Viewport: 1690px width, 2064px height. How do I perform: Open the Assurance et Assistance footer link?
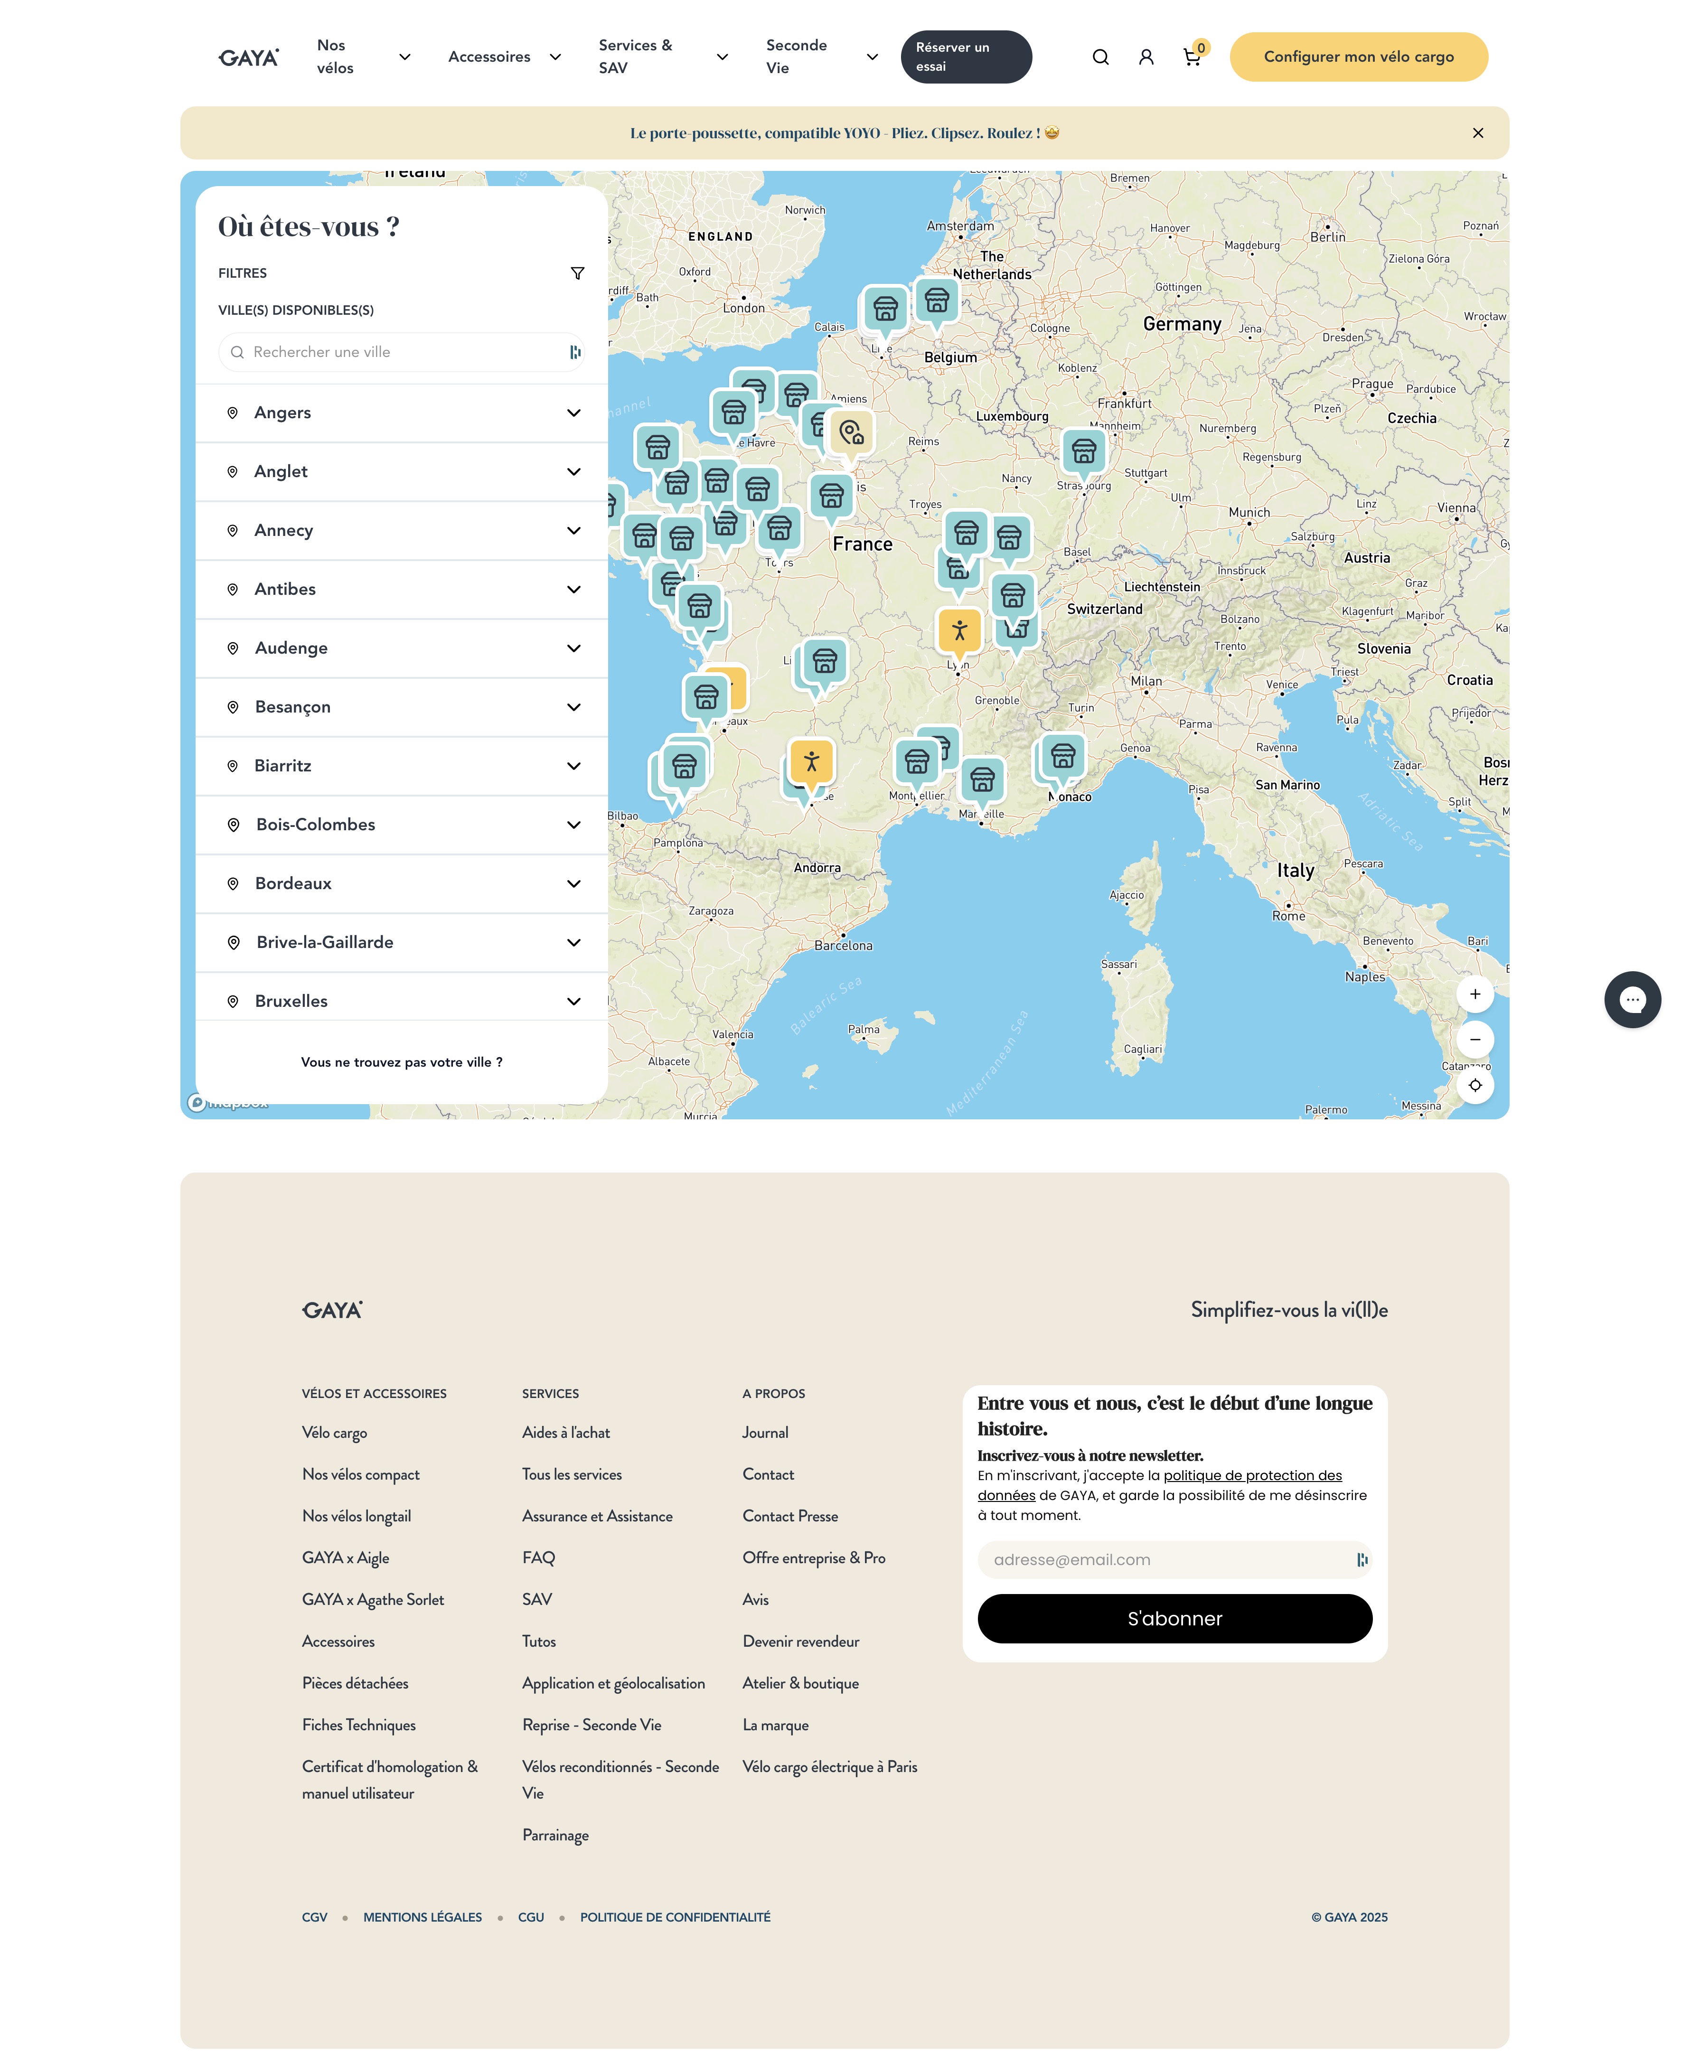click(x=597, y=1516)
